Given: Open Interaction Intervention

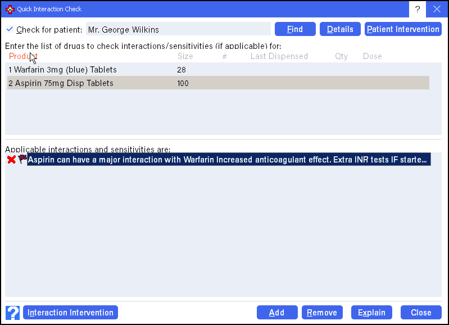Looking at the screenshot, I should pos(70,313).
